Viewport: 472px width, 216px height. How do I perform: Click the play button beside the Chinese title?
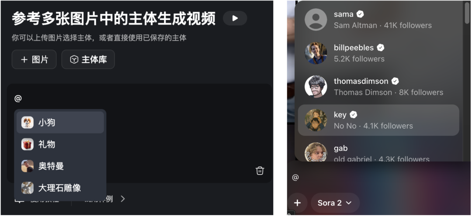click(x=235, y=18)
